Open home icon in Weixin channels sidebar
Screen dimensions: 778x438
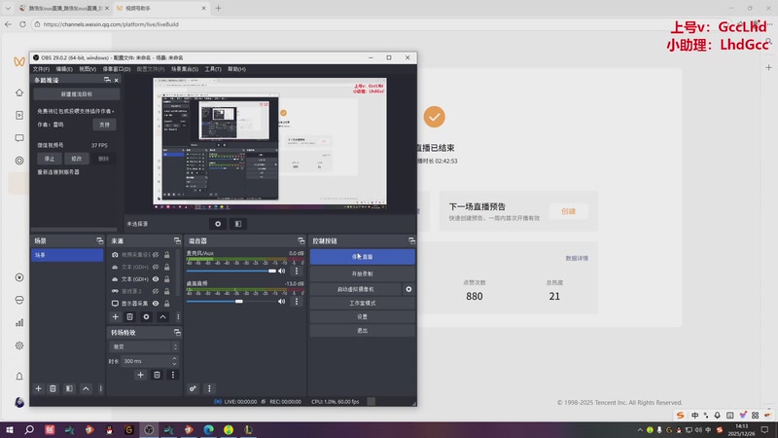tap(19, 92)
